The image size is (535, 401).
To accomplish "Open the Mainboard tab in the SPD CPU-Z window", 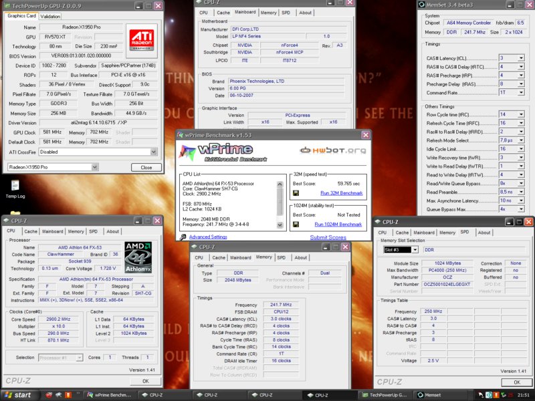I will coord(424,233).
